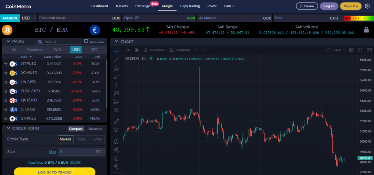Image resolution: width=374 pixels, height=175 pixels.
Task: Favorite the SUSHI/USD pair star
Action: (x=6, y=91)
